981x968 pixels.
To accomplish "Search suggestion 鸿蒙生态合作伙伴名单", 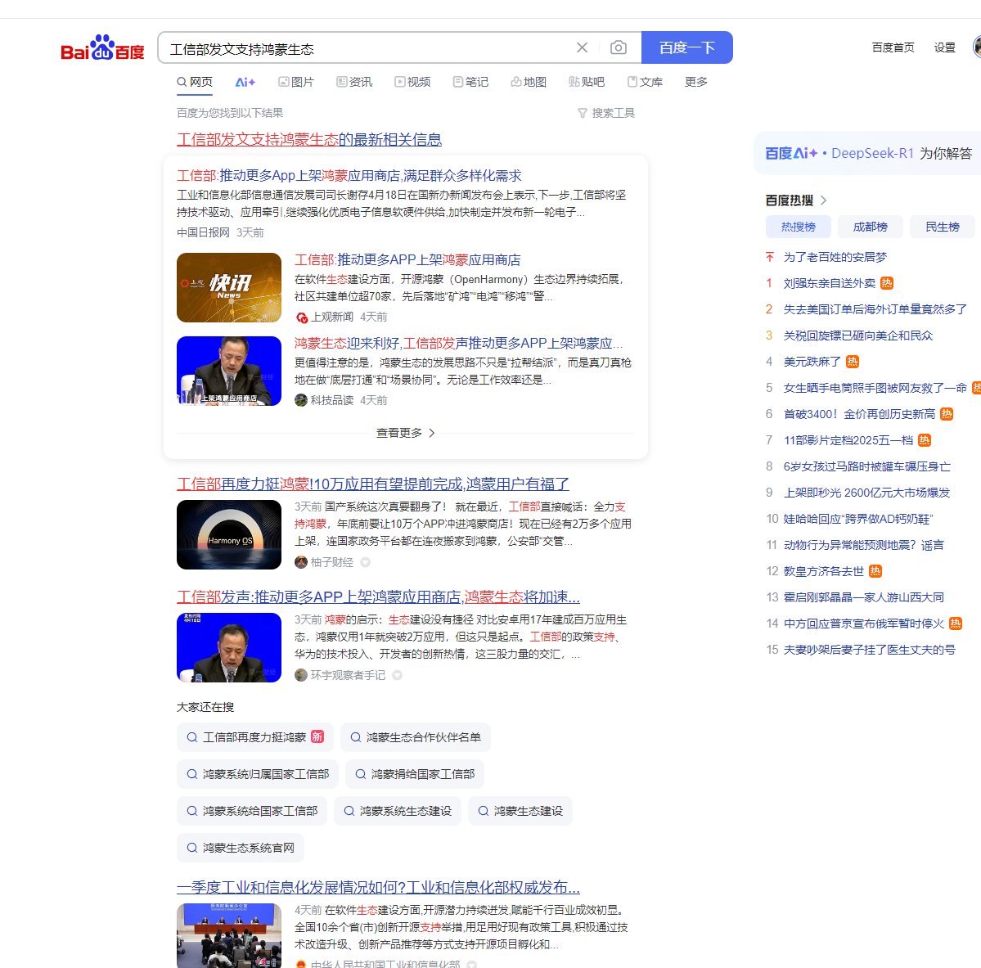I will pyautogui.click(x=416, y=738).
